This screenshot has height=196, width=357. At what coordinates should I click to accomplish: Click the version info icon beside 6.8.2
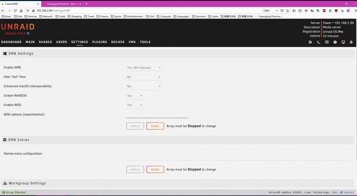[x=28, y=33]
